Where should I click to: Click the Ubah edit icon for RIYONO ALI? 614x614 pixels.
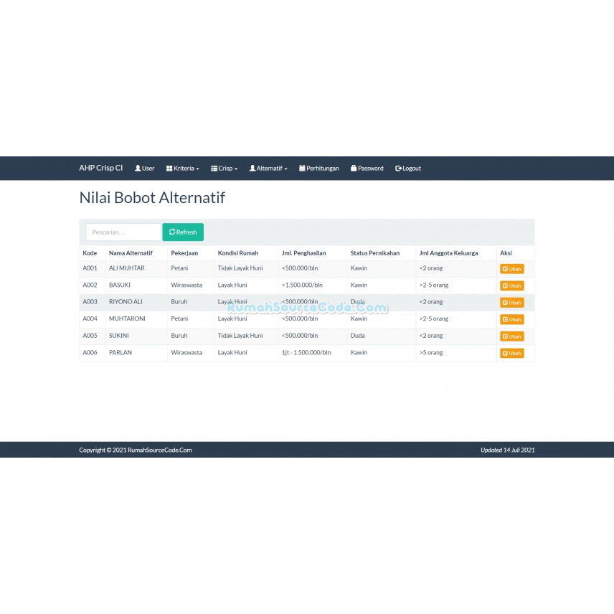click(505, 303)
